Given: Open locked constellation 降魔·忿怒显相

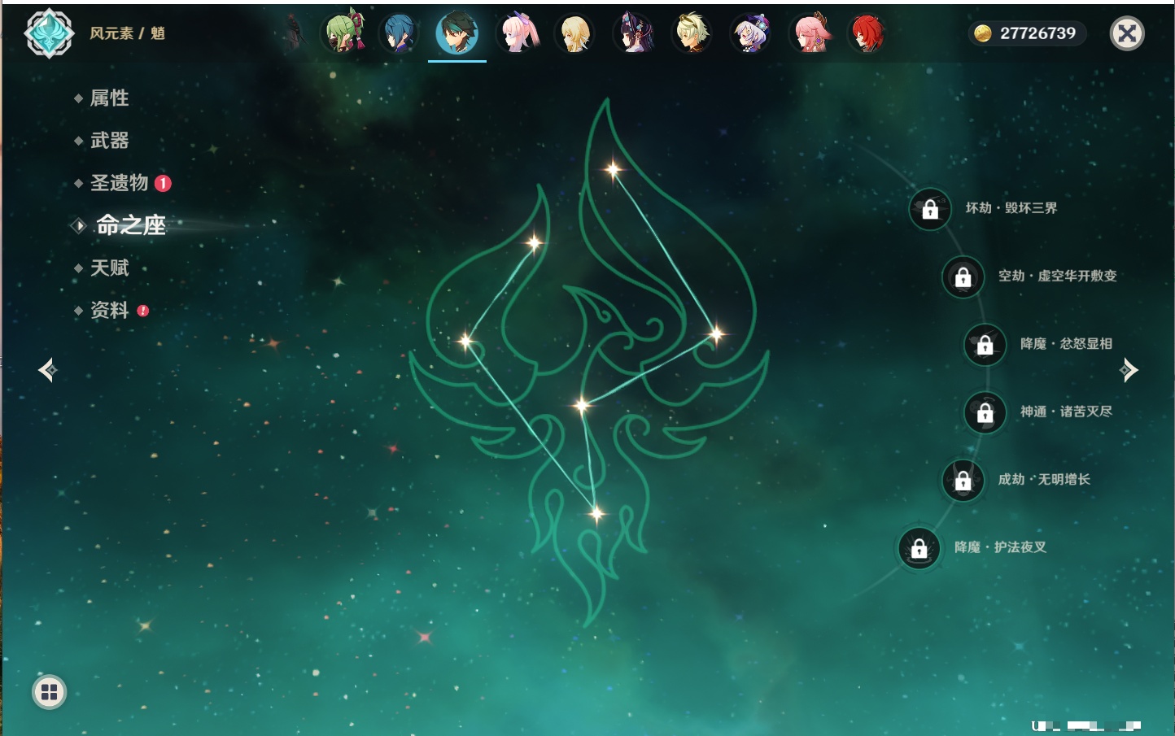Looking at the screenshot, I should (x=985, y=344).
